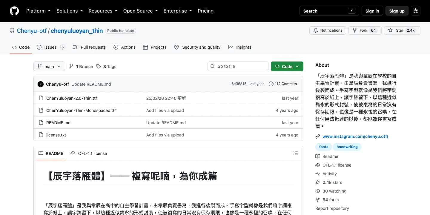Click the star icon to star repository
Viewport: 430px width, 215px height.
(x=390, y=30)
